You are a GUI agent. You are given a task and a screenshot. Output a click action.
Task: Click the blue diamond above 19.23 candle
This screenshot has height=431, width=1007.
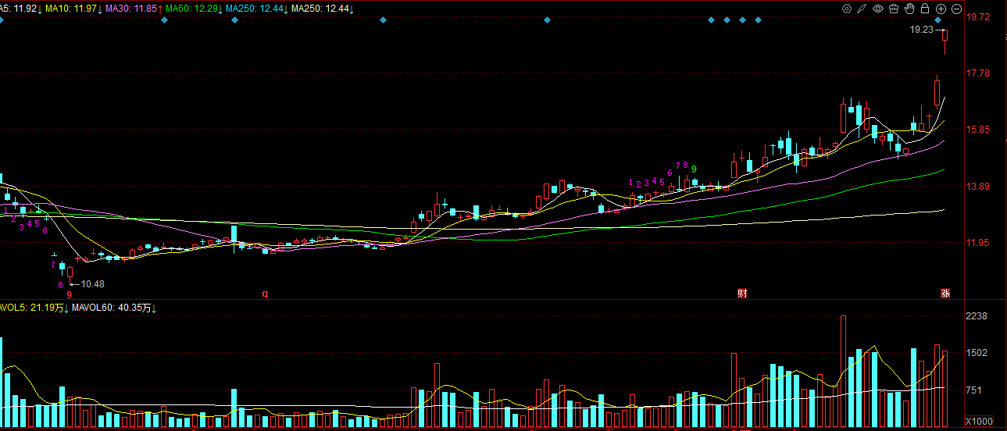coord(937,20)
